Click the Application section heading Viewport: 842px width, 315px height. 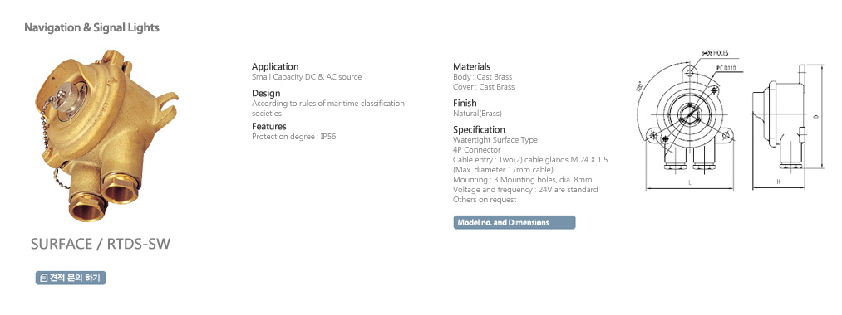pos(275,67)
